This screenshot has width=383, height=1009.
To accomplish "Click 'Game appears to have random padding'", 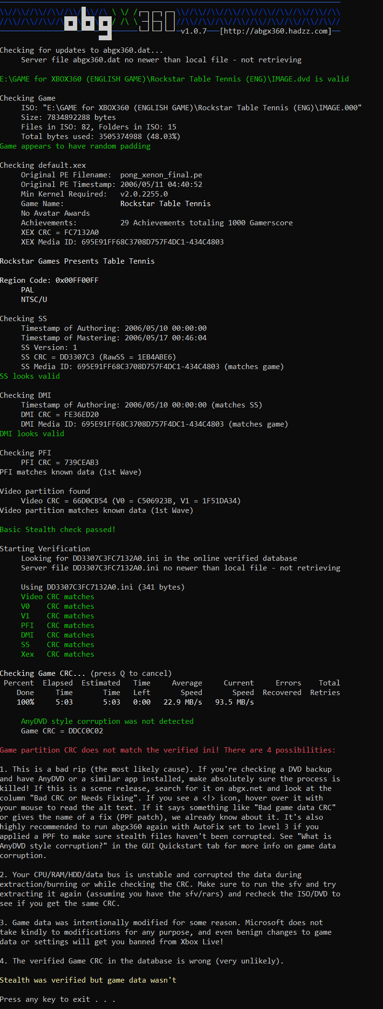I will pyautogui.click(x=75, y=146).
